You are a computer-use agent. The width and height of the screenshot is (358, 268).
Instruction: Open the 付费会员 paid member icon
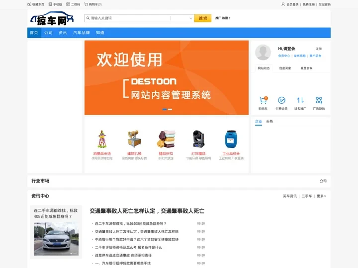(x=281, y=100)
